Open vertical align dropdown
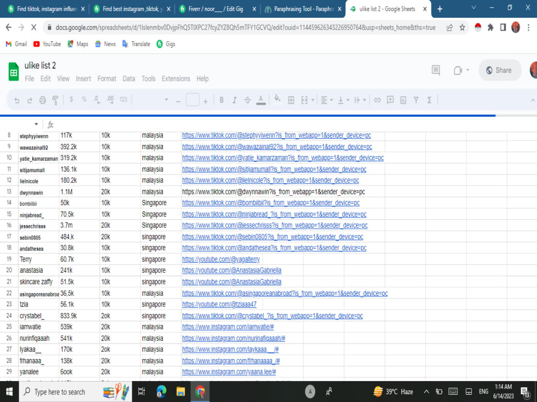 click(x=344, y=100)
